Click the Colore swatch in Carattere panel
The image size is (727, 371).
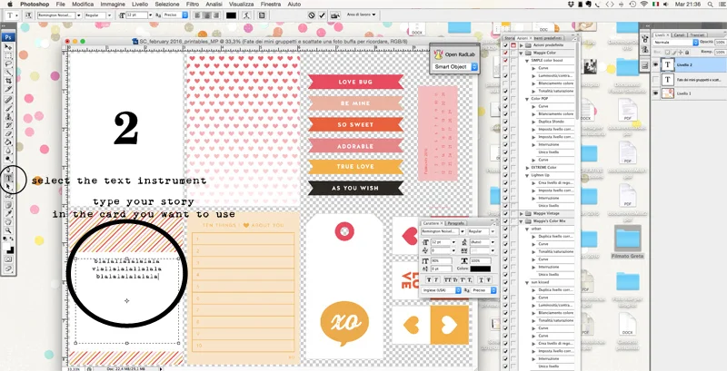click(481, 268)
